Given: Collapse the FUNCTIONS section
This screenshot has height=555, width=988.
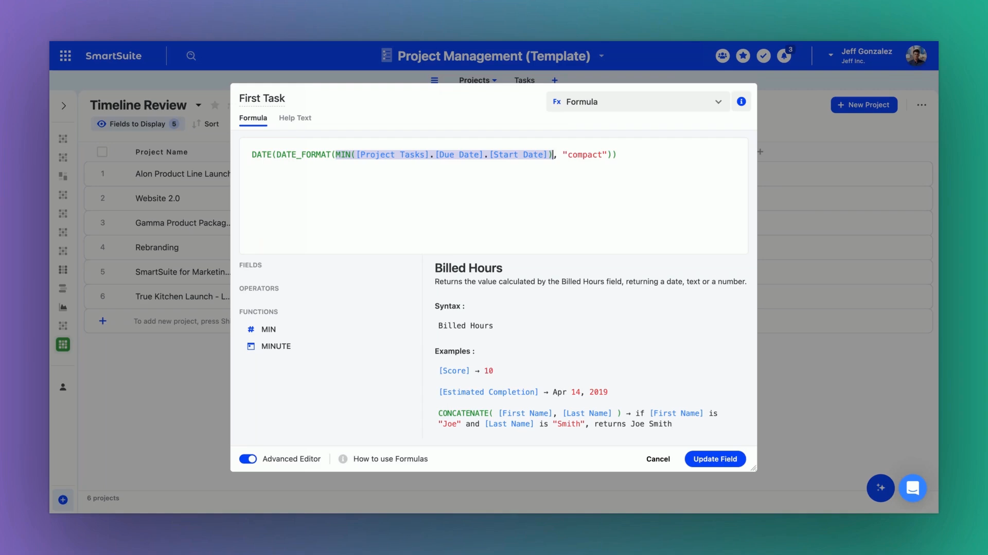Looking at the screenshot, I should [x=258, y=312].
